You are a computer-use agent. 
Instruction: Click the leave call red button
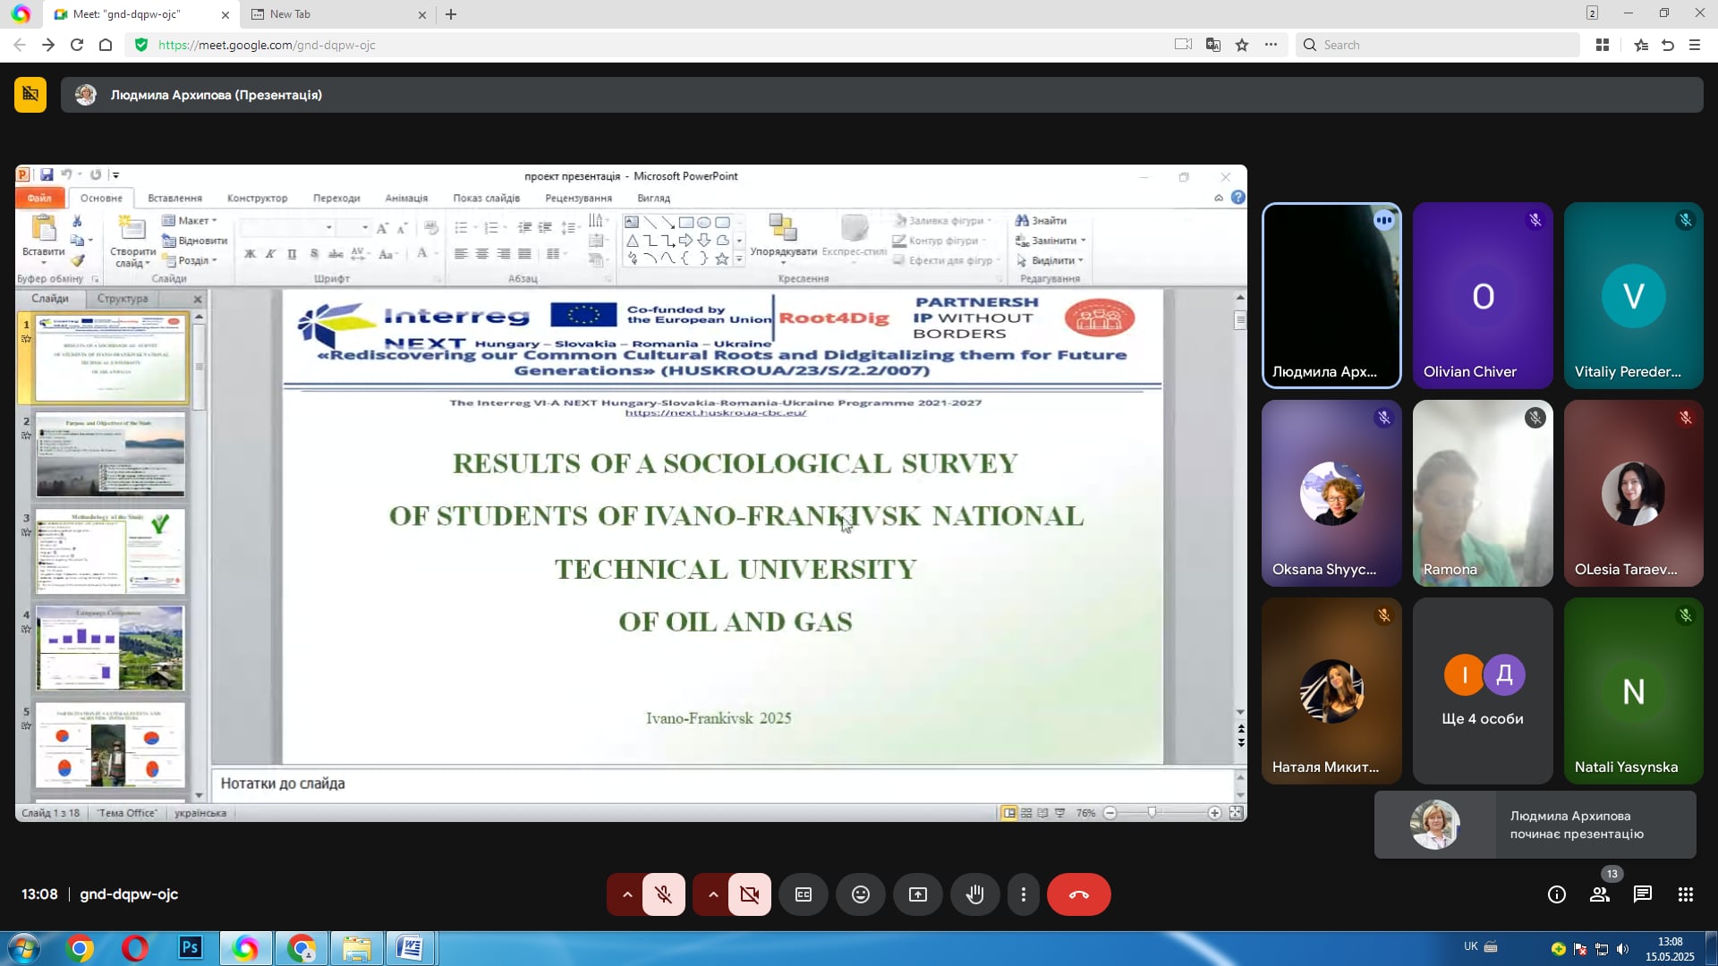pos(1078,894)
